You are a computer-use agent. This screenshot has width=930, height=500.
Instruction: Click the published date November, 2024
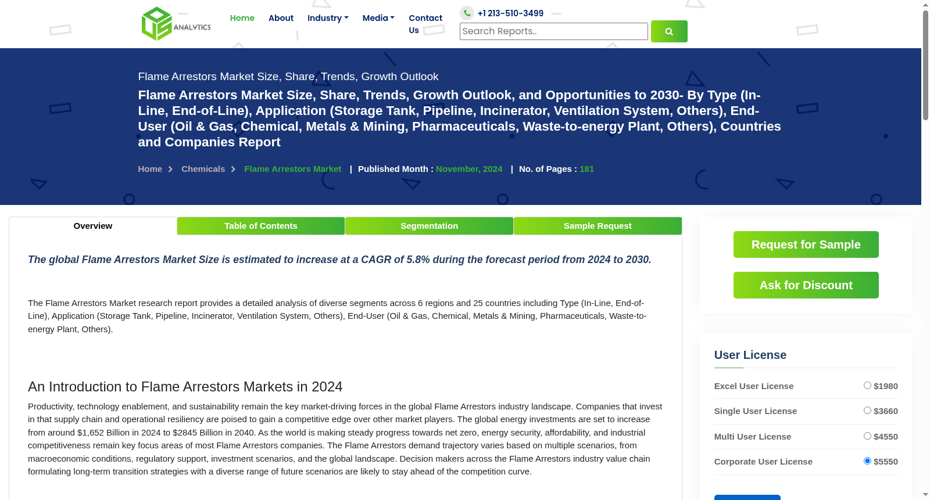[x=469, y=169]
